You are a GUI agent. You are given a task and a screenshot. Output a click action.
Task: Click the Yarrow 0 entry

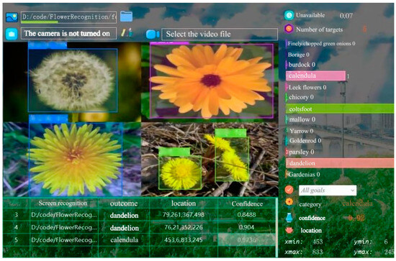(x=301, y=131)
